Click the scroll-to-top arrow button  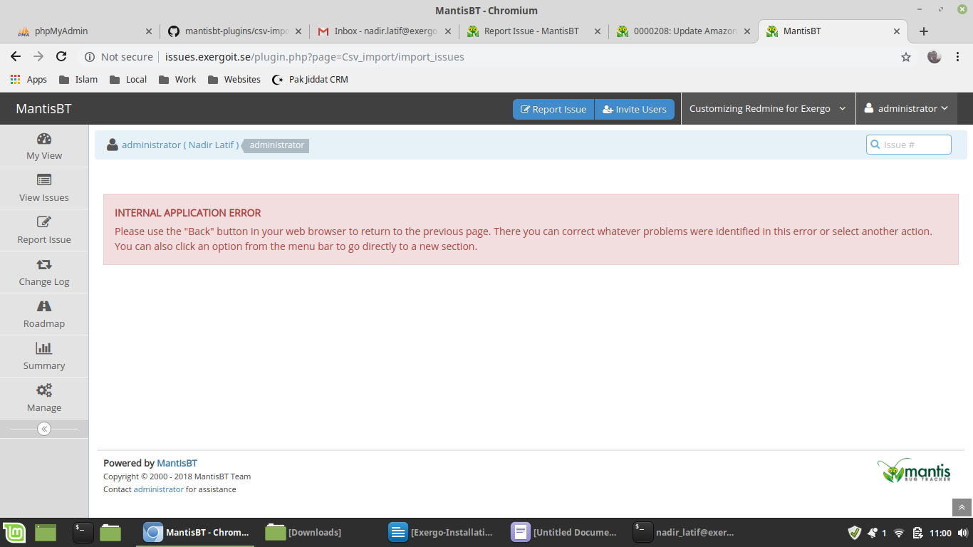(x=962, y=507)
